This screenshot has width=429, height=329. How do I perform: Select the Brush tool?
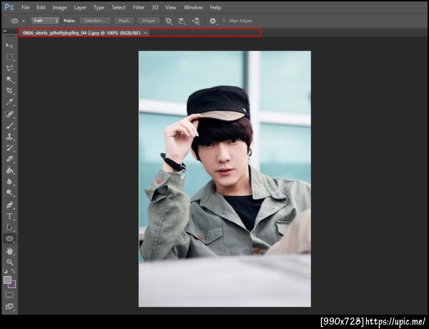pyautogui.click(x=9, y=125)
